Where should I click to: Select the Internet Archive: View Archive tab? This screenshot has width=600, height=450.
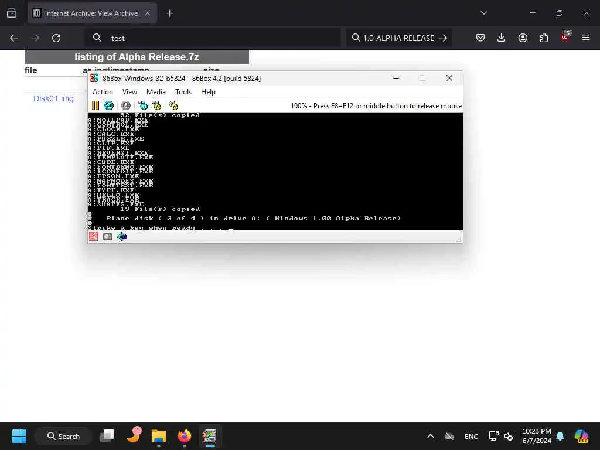[92, 13]
